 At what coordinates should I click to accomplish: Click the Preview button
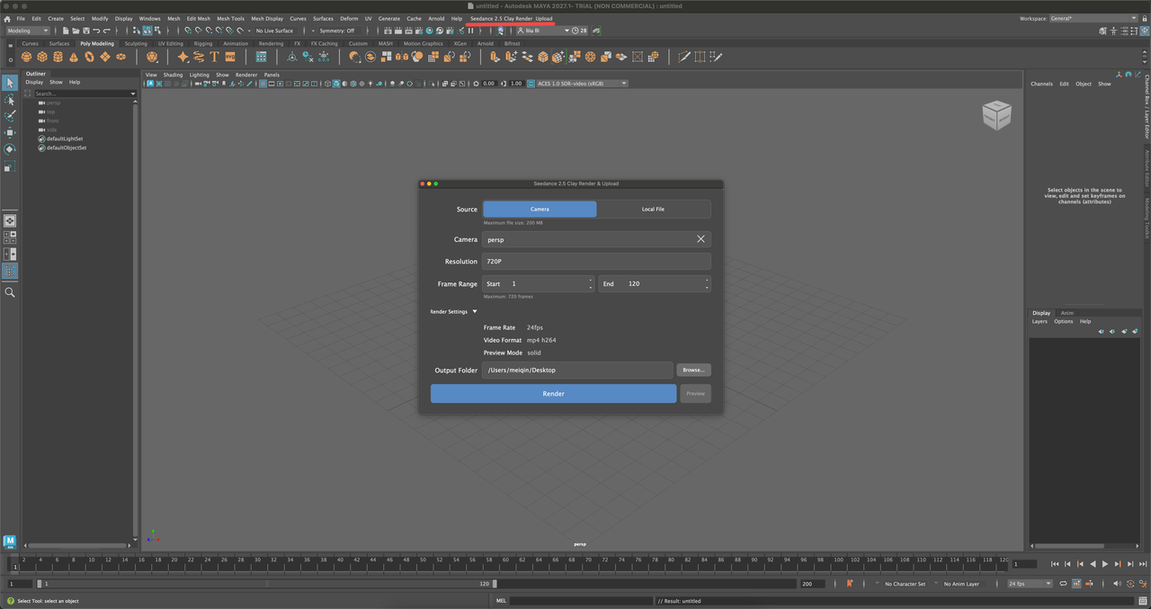click(x=695, y=393)
